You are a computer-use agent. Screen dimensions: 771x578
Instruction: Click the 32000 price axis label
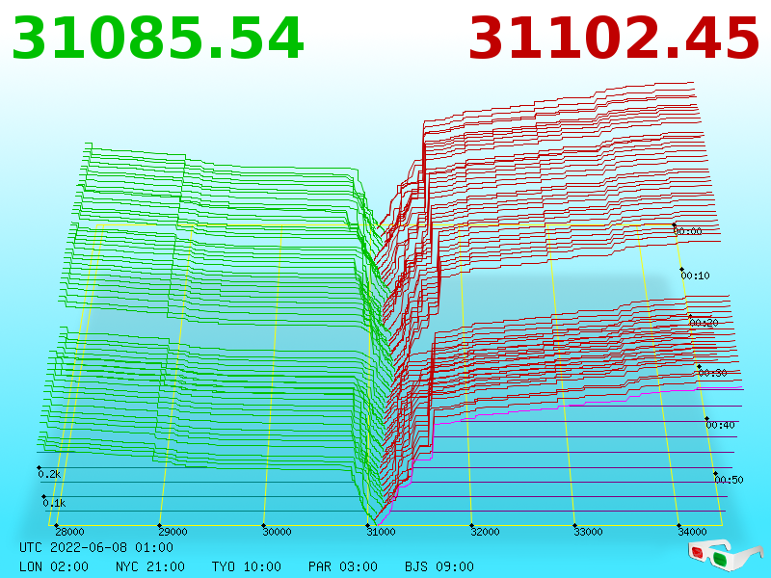tap(485, 532)
